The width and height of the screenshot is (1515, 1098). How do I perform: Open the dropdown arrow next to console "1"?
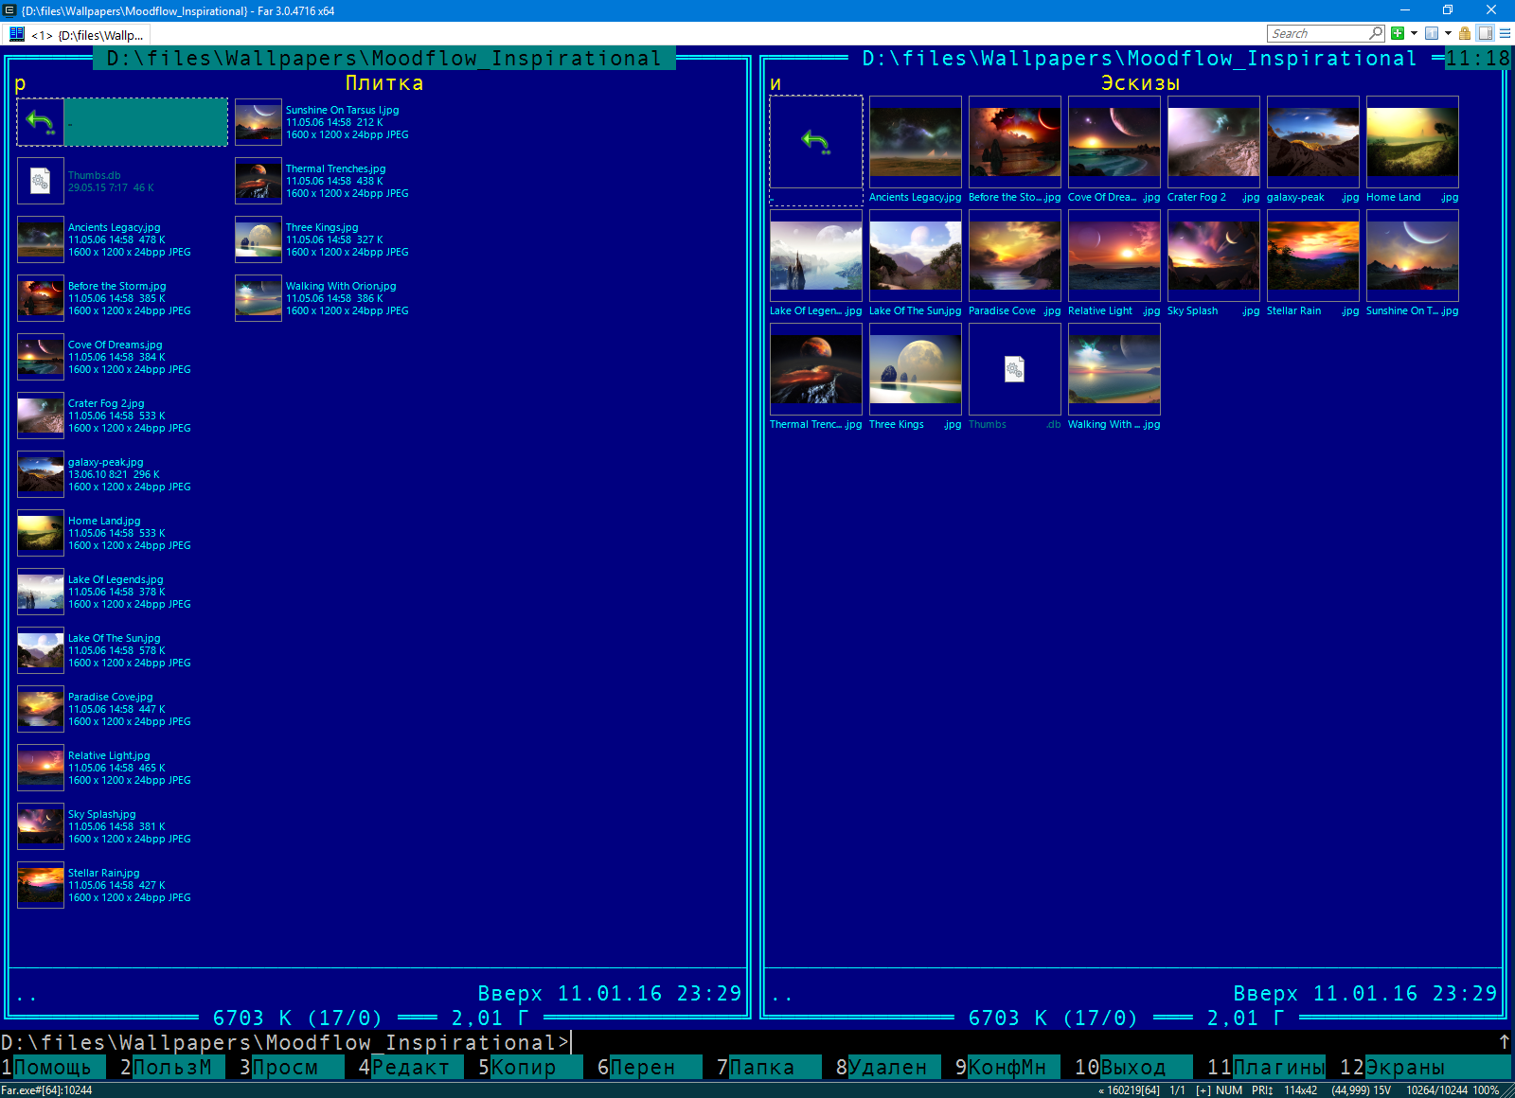pyautogui.click(x=1449, y=33)
